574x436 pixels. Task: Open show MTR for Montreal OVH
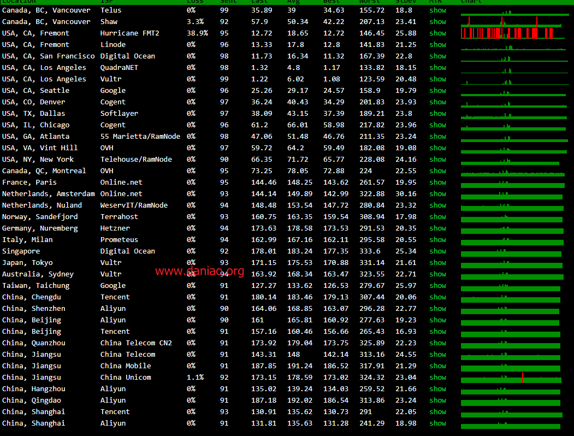[437, 170]
